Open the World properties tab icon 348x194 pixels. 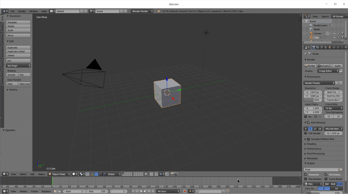(326, 47)
